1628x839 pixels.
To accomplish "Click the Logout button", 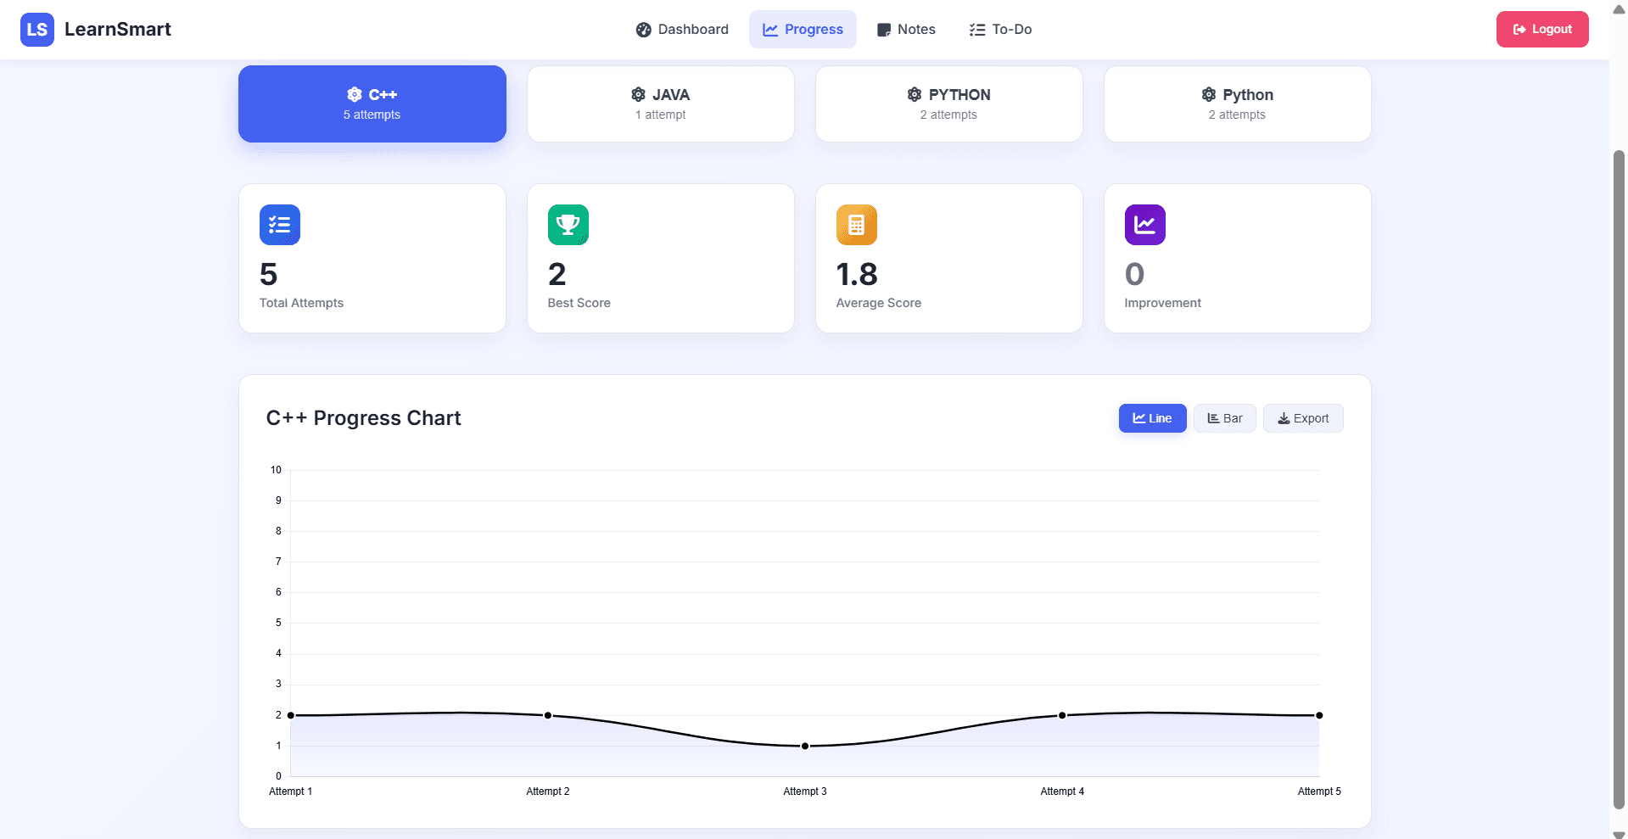I will pyautogui.click(x=1542, y=30).
